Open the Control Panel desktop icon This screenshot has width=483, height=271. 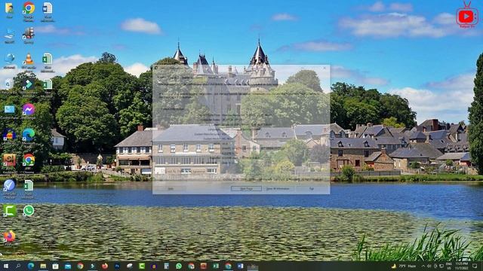10,112
